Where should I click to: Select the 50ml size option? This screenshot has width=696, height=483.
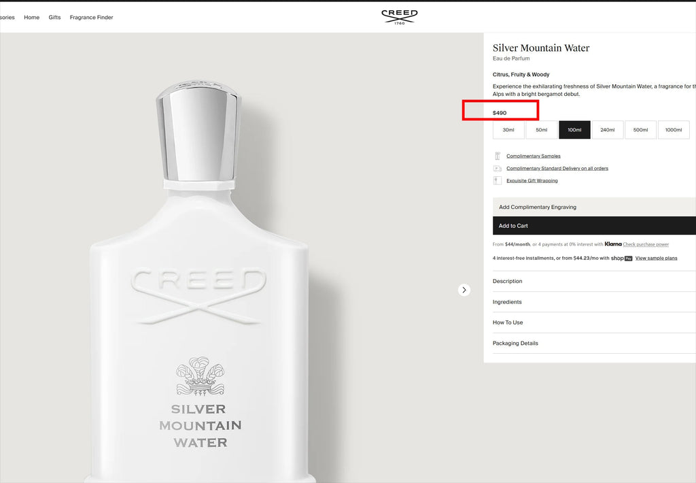click(x=541, y=130)
